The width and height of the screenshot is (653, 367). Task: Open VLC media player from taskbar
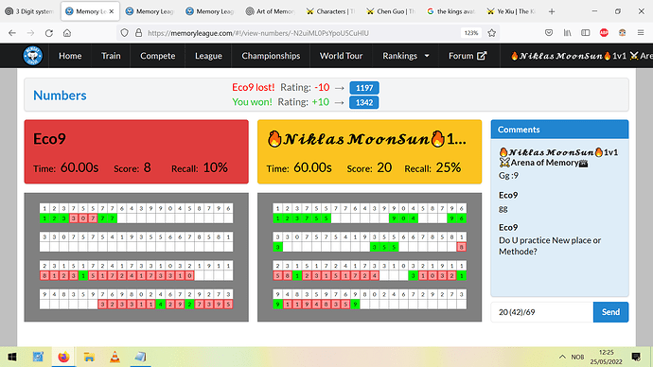click(x=115, y=357)
